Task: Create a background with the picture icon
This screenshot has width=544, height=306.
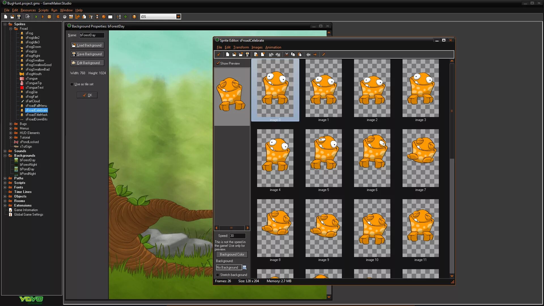Action: point(71,17)
